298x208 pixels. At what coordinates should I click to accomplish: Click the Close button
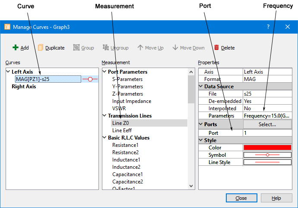click(x=241, y=198)
